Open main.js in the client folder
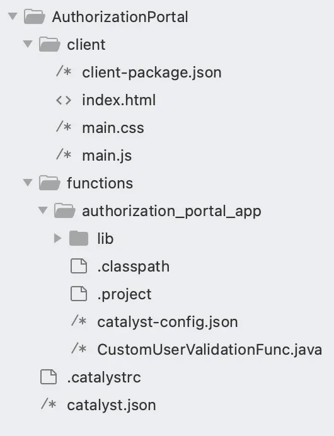 [x=107, y=156]
